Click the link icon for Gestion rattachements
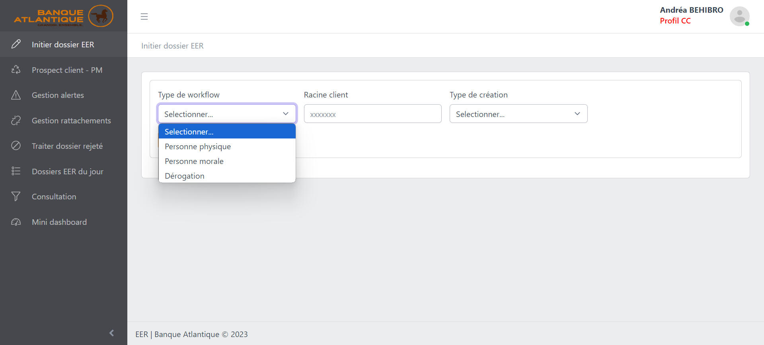The height and width of the screenshot is (345, 764). click(x=16, y=121)
